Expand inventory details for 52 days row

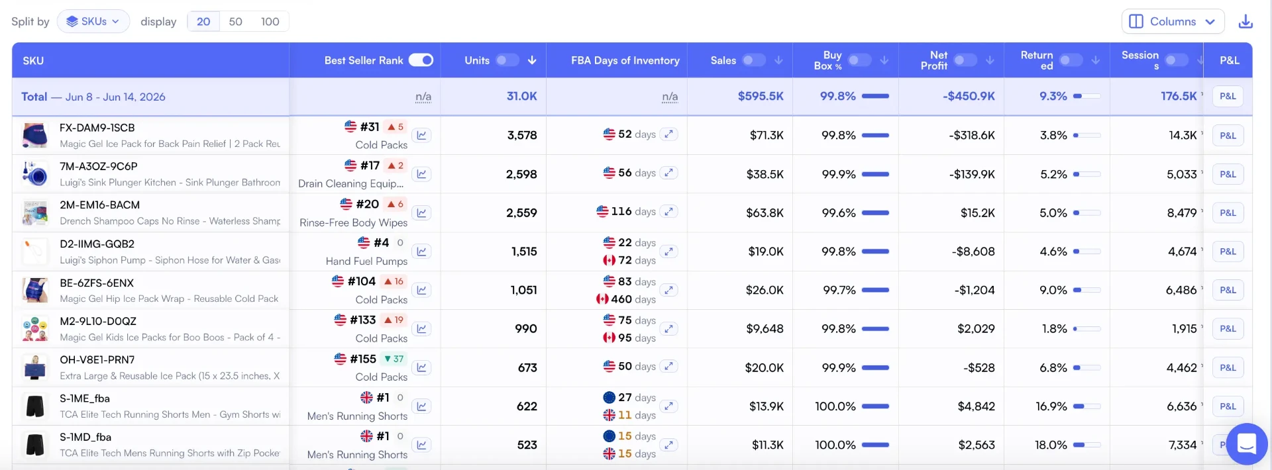pos(669,134)
